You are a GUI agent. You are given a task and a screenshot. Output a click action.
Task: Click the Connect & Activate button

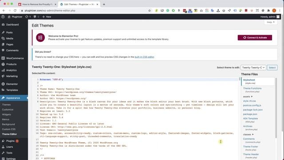pyautogui.click(x=255, y=37)
